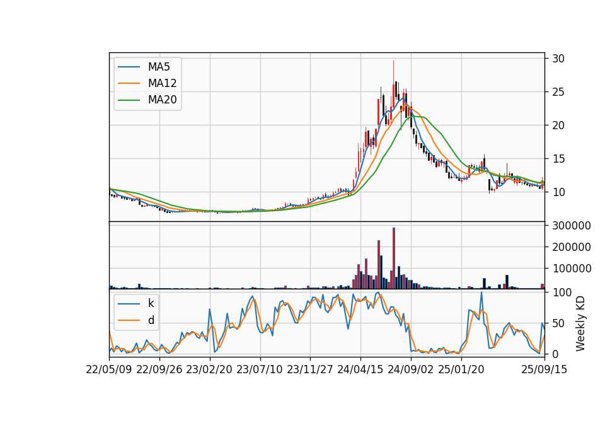605x435 pixels.
Task: Click the MA12 legend label
Action: [162, 83]
